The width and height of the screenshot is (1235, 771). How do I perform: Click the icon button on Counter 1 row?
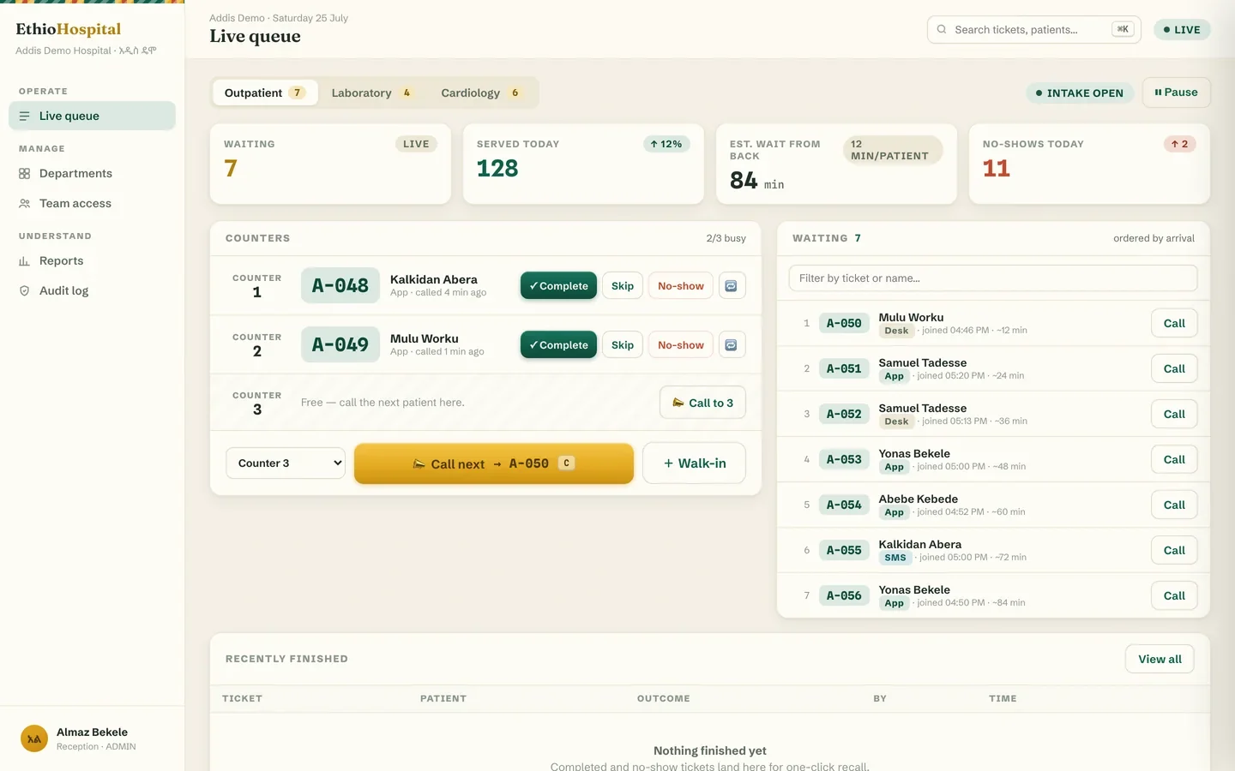(x=732, y=286)
